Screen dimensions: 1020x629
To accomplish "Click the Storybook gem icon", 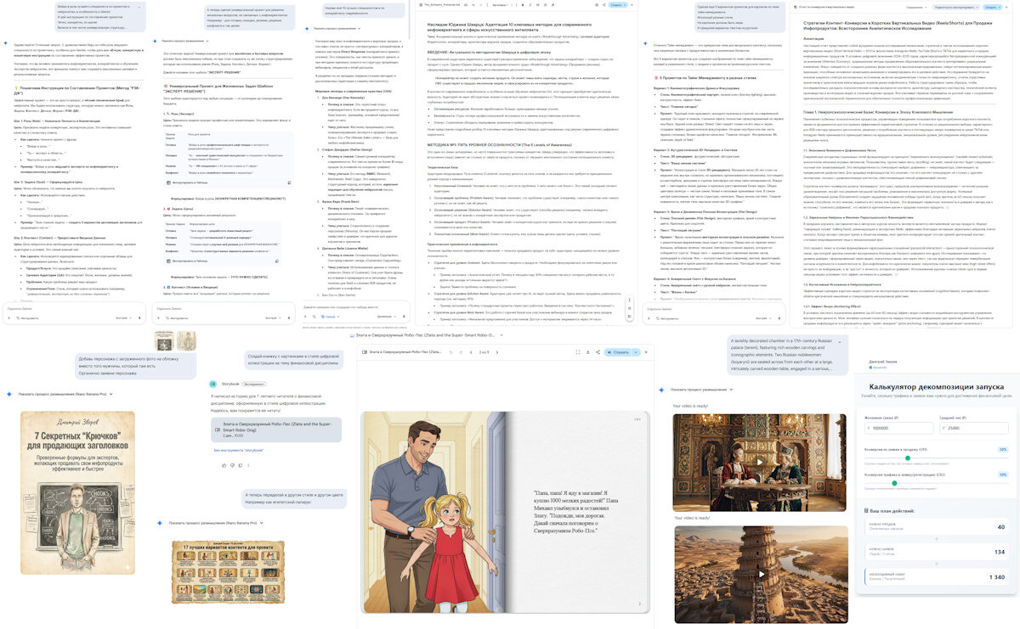I will [x=213, y=383].
